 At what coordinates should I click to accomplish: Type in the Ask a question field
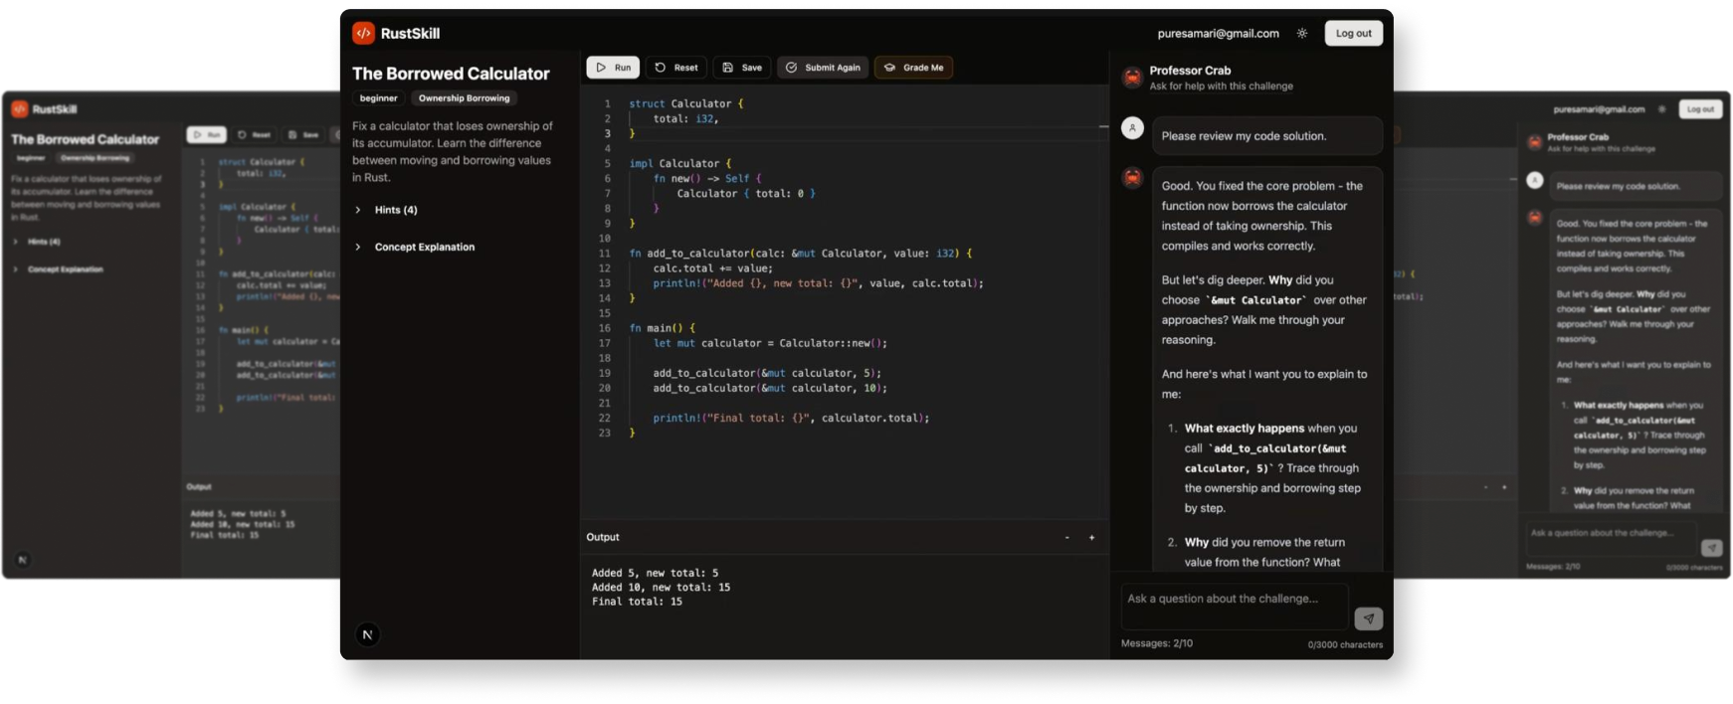pos(1234,606)
